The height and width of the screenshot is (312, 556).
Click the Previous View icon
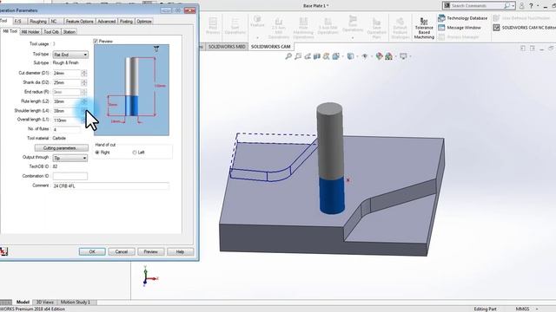pyautogui.click(x=308, y=56)
